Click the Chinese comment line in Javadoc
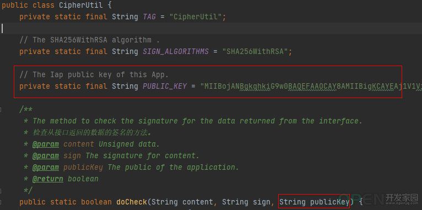The width and height of the screenshot is (422, 210). (92, 133)
